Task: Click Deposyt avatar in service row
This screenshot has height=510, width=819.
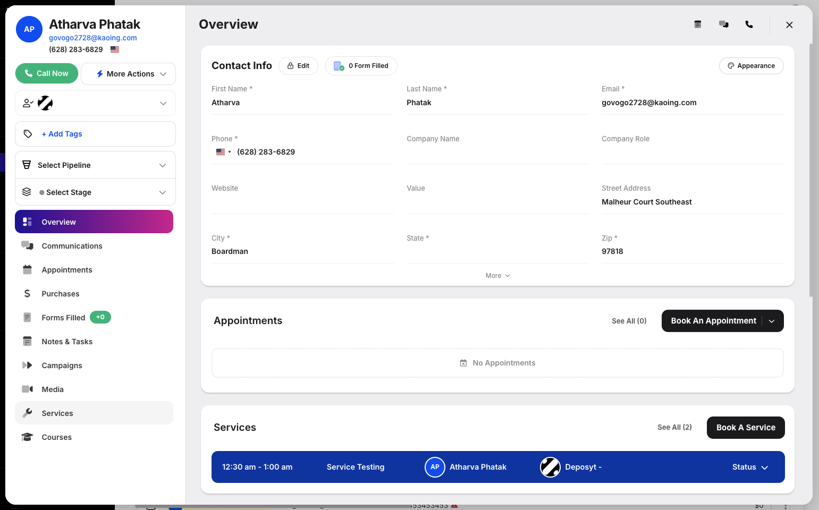Action: pos(550,467)
